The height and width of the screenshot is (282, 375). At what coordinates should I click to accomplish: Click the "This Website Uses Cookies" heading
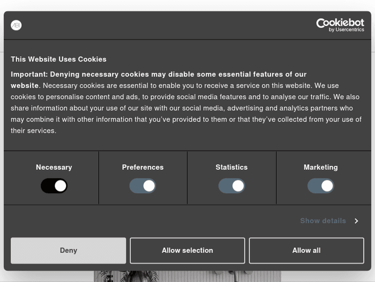tap(58, 59)
